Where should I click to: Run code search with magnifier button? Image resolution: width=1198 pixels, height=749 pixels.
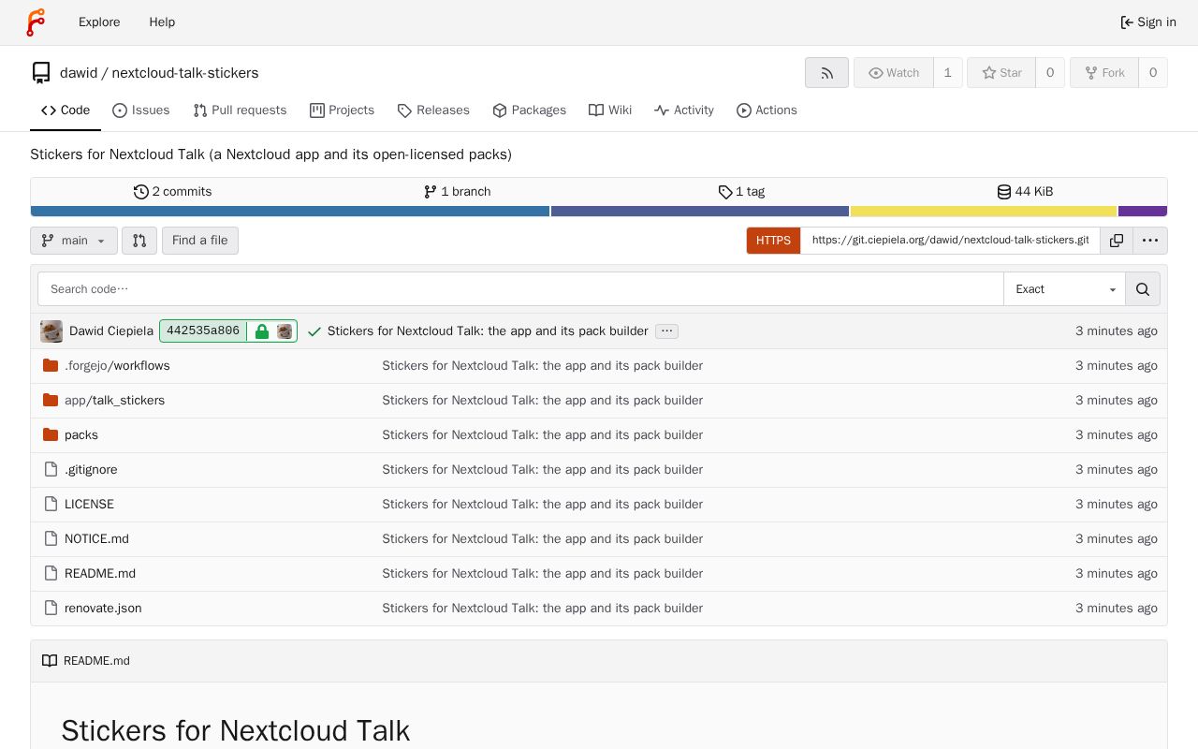[1143, 289]
